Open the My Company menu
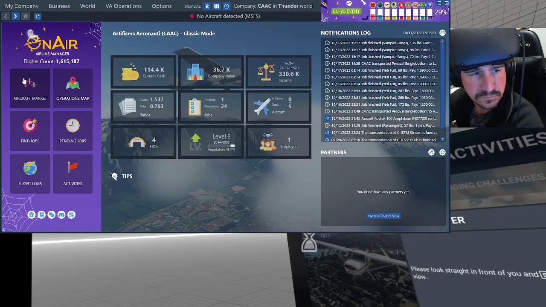546x307 pixels. (x=22, y=6)
